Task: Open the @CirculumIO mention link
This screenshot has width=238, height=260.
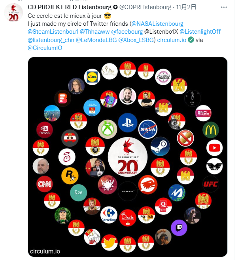Action: tap(45, 48)
